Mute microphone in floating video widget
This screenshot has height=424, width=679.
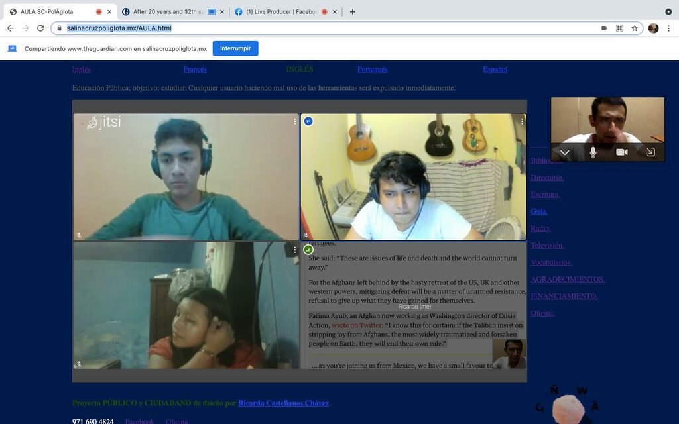(593, 152)
